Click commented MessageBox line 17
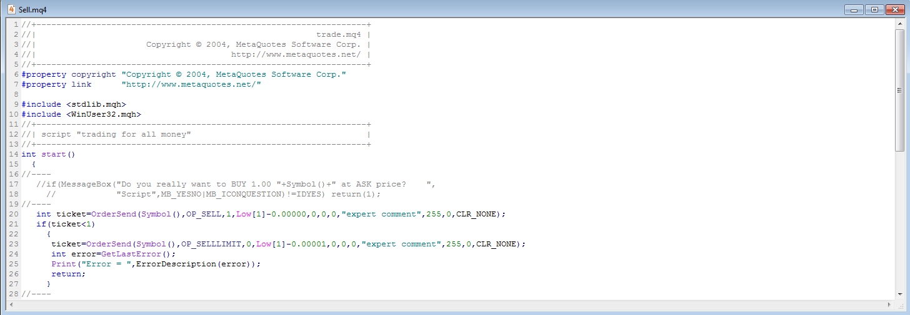This screenshot has width=910, height=315. pos(236,184)
